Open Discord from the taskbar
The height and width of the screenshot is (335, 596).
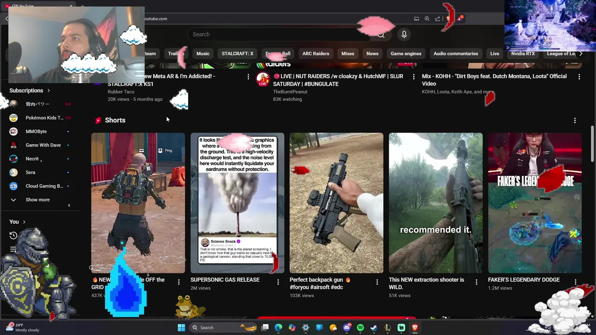click(347, 328)
